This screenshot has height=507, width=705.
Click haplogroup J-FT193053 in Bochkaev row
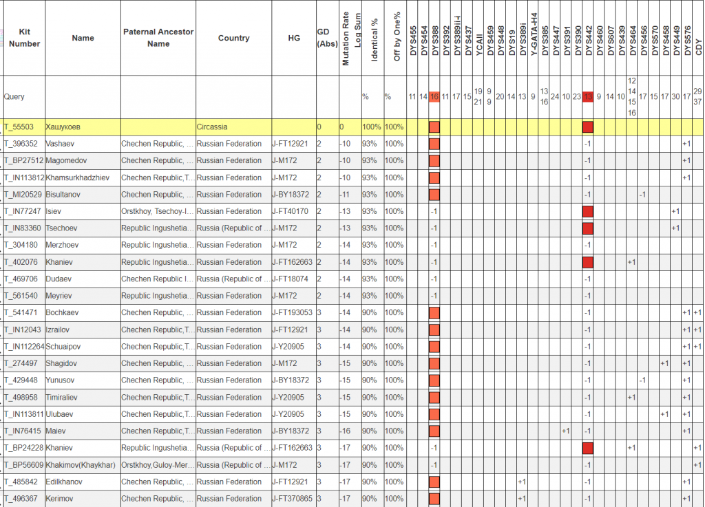(x=293, y=313)
